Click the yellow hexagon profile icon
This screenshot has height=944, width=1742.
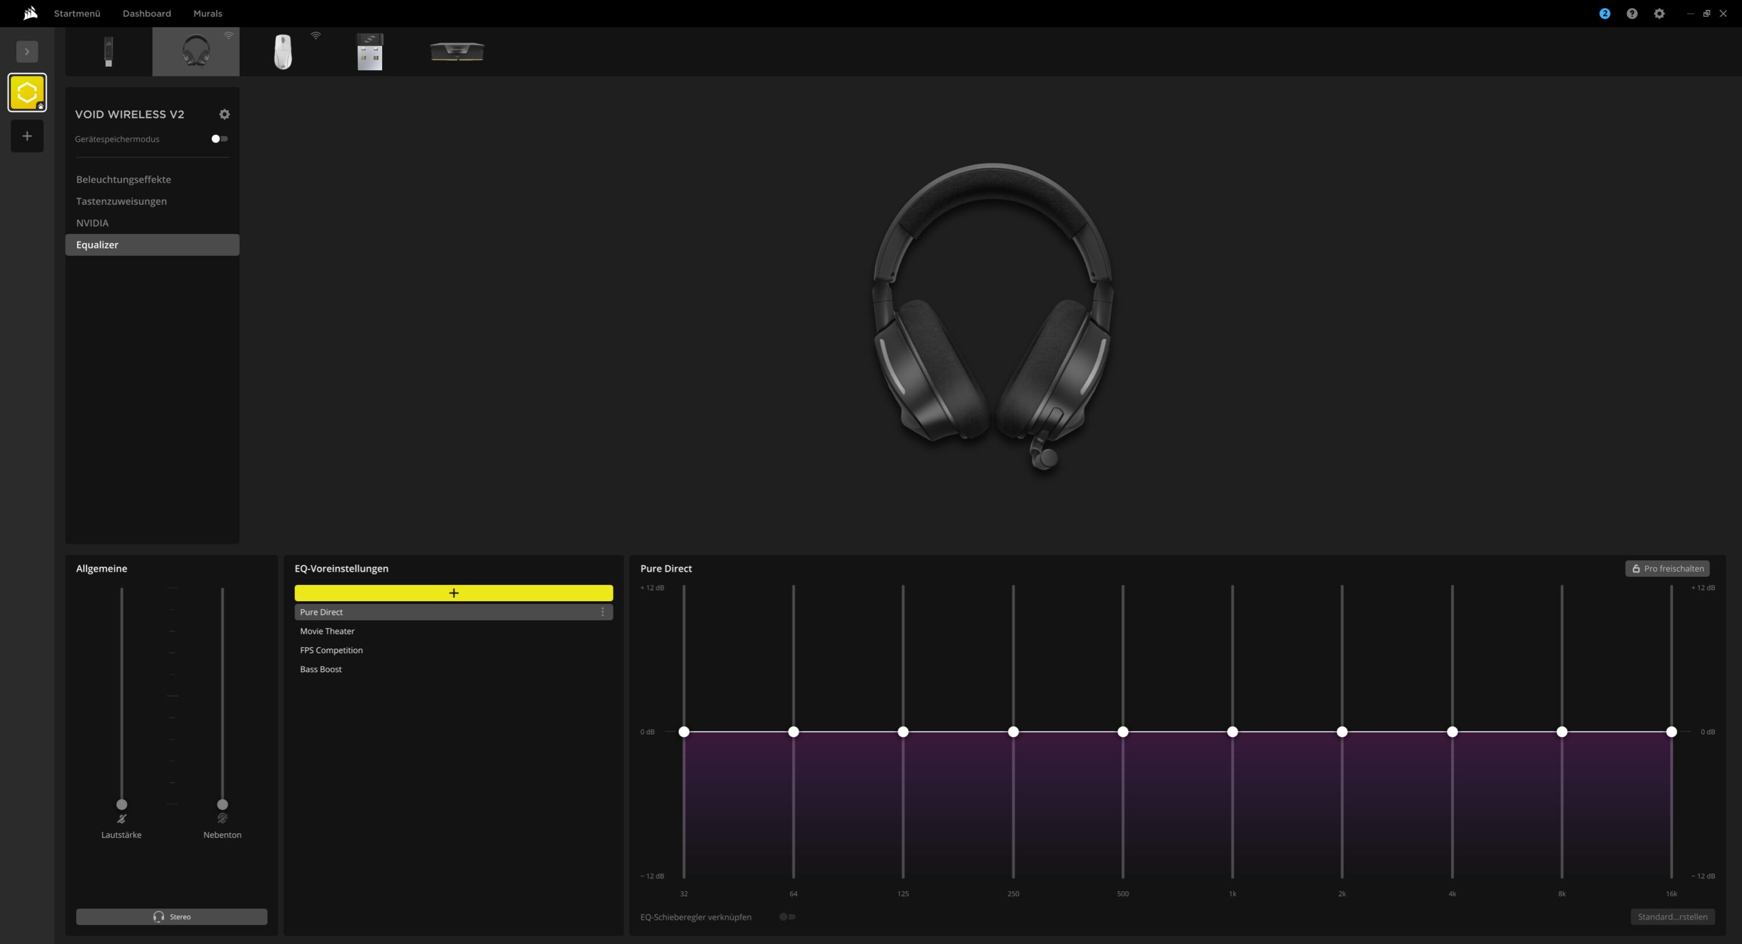click(27, 93)
